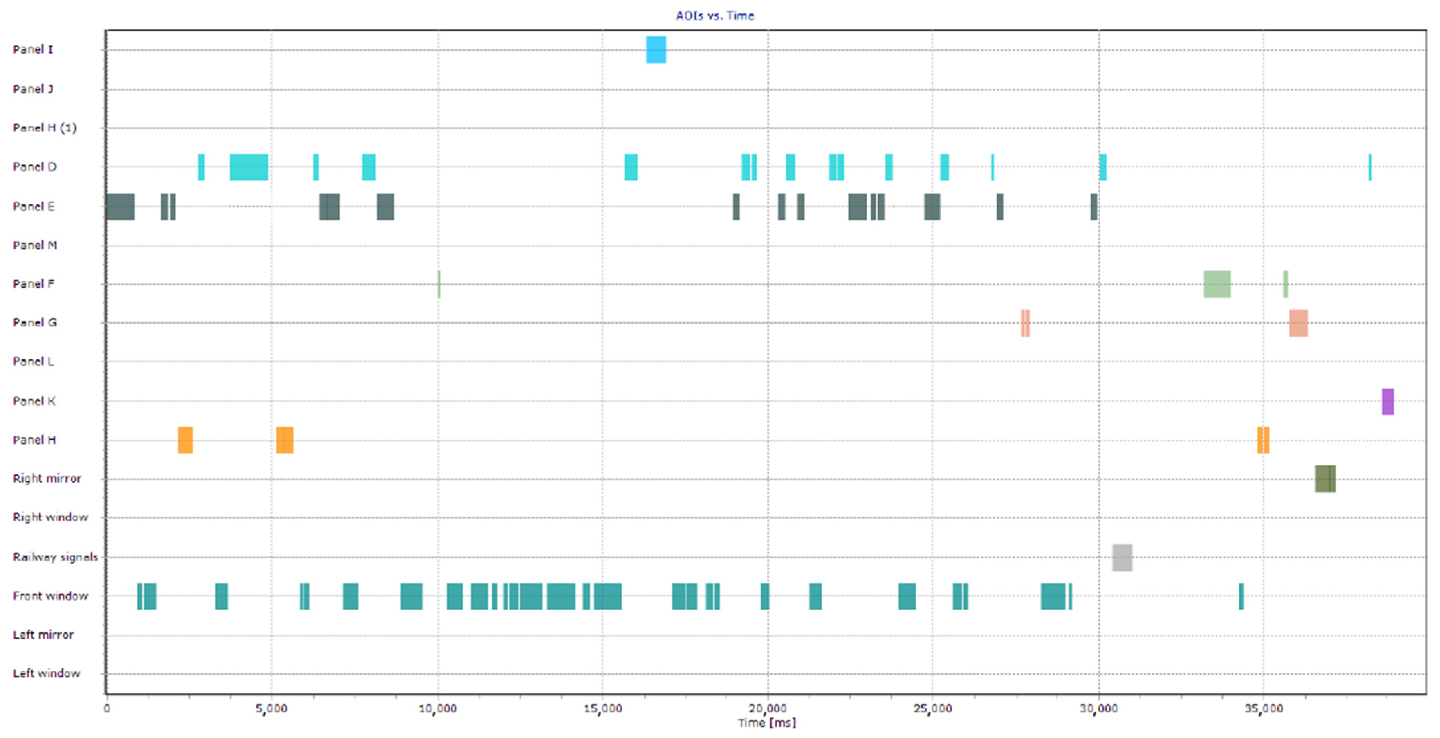Click the purple Panel K block
1440x738 pixels.
point(1387,401)
